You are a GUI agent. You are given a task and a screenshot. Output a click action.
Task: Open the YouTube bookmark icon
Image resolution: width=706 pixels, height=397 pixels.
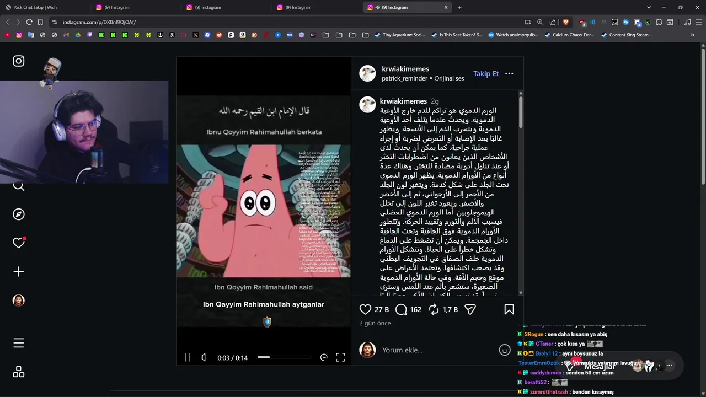7,35
